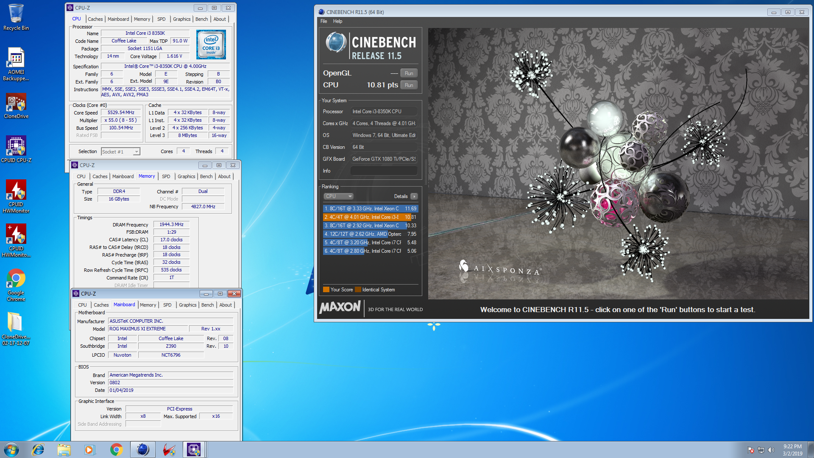Click the Intel Core i3 logo in CPU-Z
Screen dimensions: 814x458
click(211, 44)
